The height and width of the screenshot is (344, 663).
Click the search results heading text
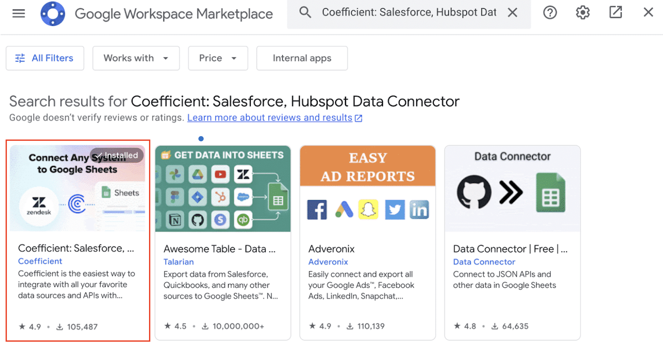pos(234,101)
